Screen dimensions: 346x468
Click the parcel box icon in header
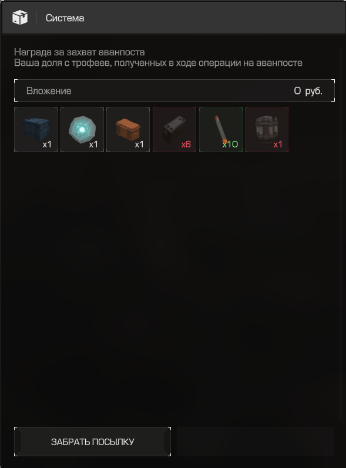coord(20,18)
